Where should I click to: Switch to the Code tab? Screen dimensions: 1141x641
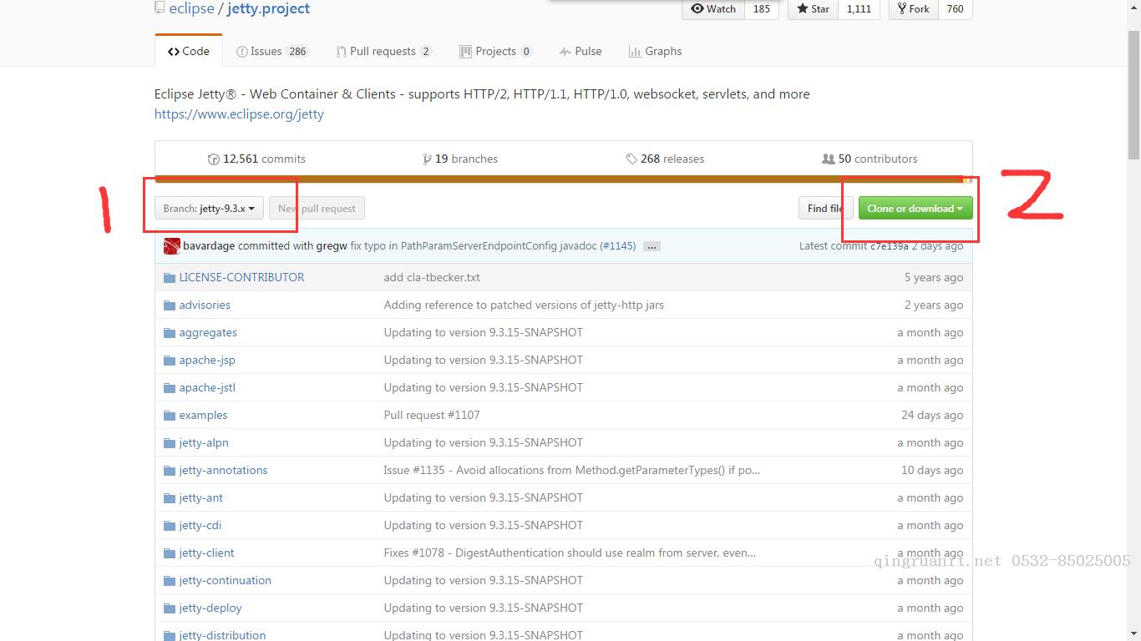point(189,51)
